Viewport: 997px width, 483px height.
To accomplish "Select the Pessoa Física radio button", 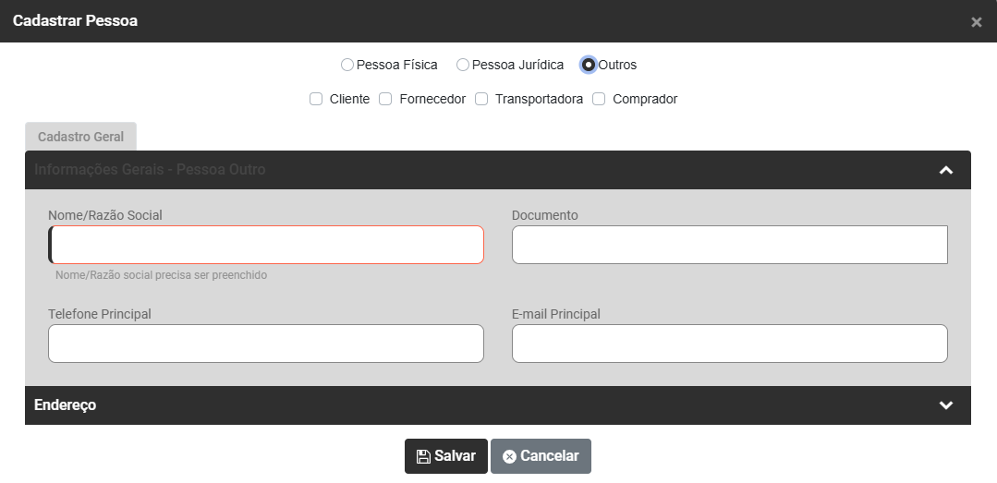I will point(347,66).
